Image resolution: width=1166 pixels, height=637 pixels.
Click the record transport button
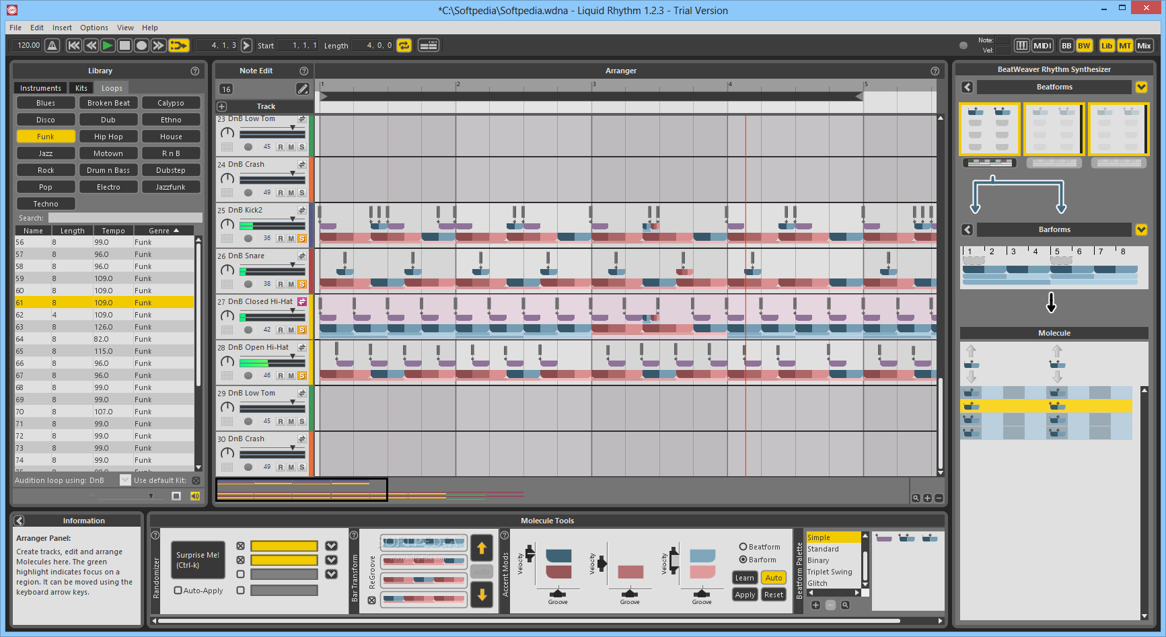[141, 46]
